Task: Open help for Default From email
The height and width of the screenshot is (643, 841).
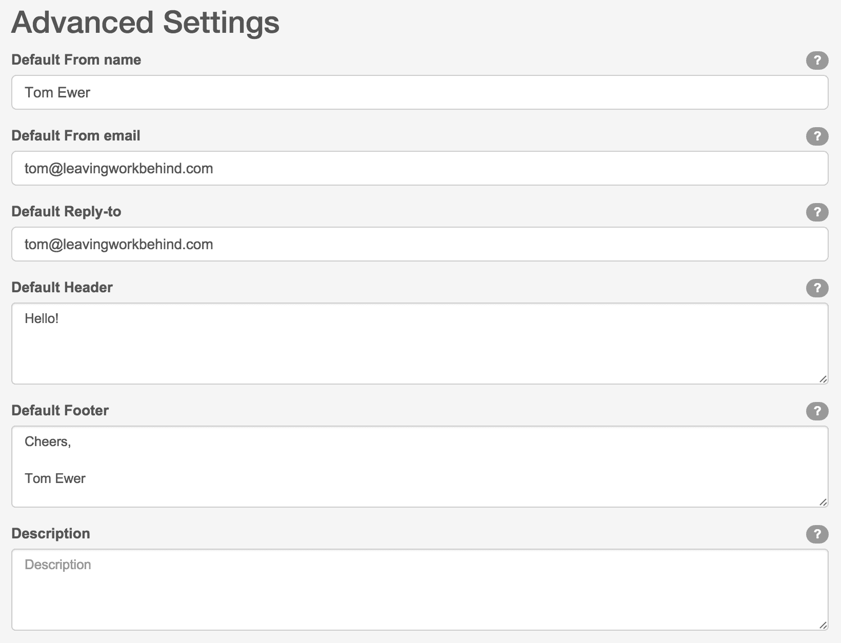Action: (x=816, y=136)
